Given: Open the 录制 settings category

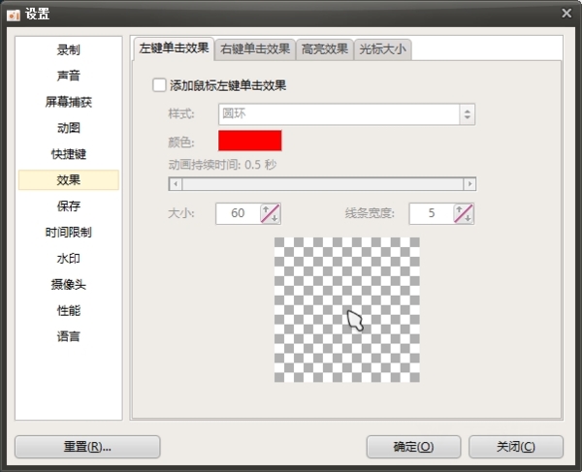Looking at the screenshot, I should pos(69,49).
